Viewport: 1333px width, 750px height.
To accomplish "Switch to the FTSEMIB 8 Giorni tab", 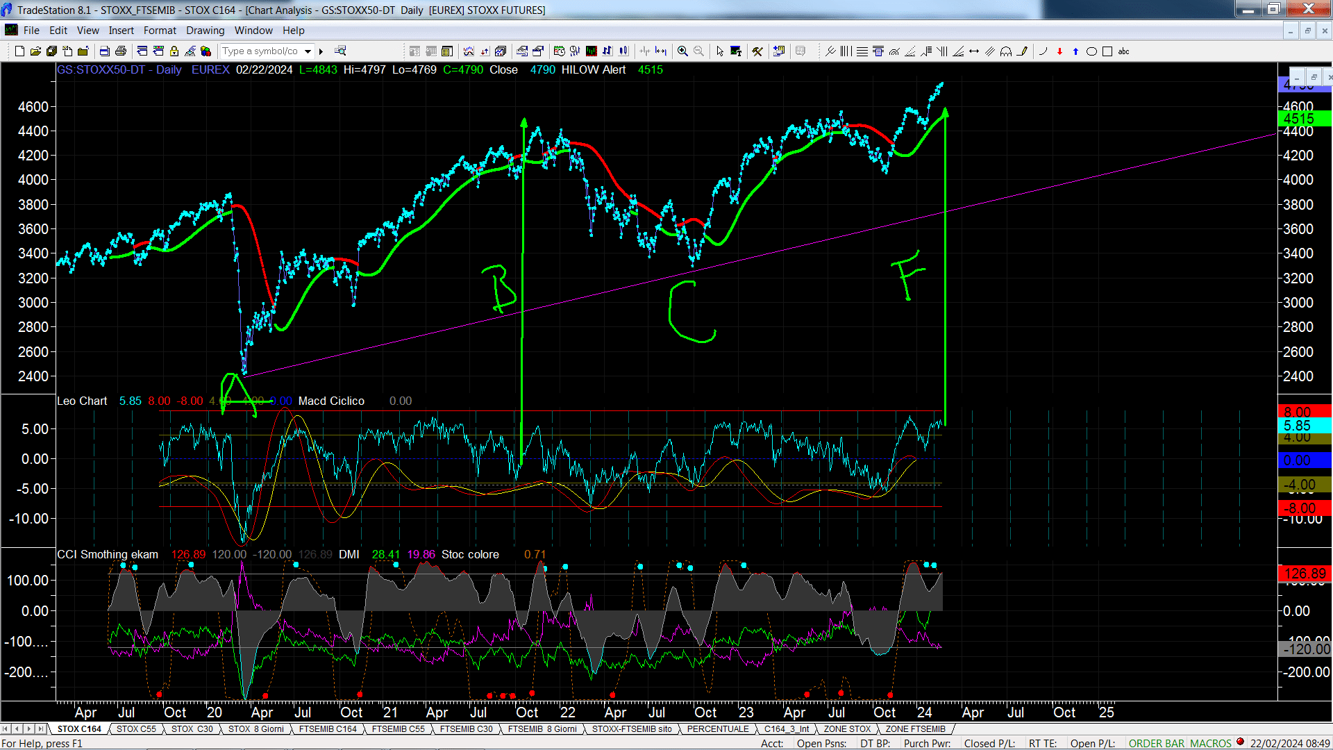I will point(542,729).
